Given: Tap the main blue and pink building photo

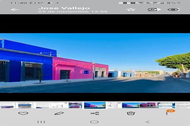Looking at the screenshot, I should click(x=95, y=63).
